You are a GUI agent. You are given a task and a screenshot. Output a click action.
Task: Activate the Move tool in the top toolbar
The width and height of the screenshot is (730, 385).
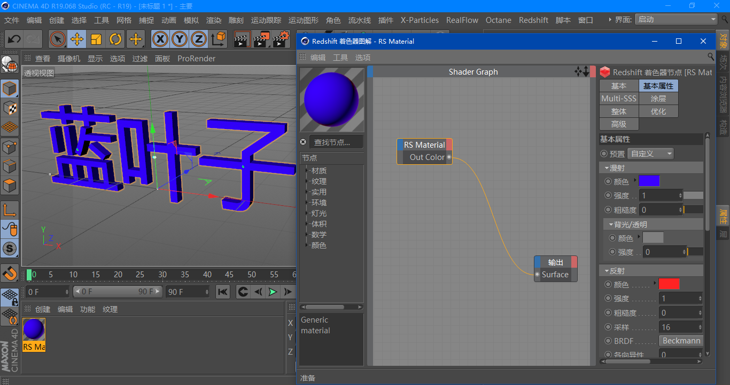pos(77,39)
